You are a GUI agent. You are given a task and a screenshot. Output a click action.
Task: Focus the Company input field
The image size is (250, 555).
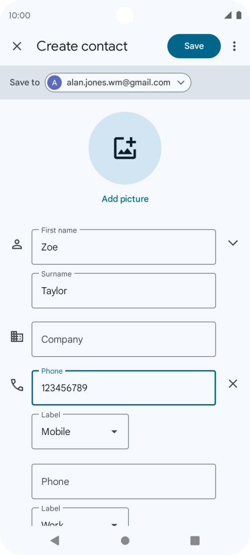124,339
